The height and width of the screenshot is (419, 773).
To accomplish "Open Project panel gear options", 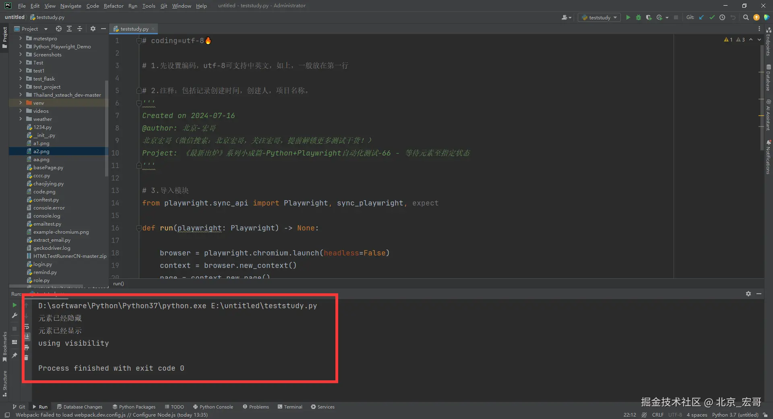I will point(93,29).
